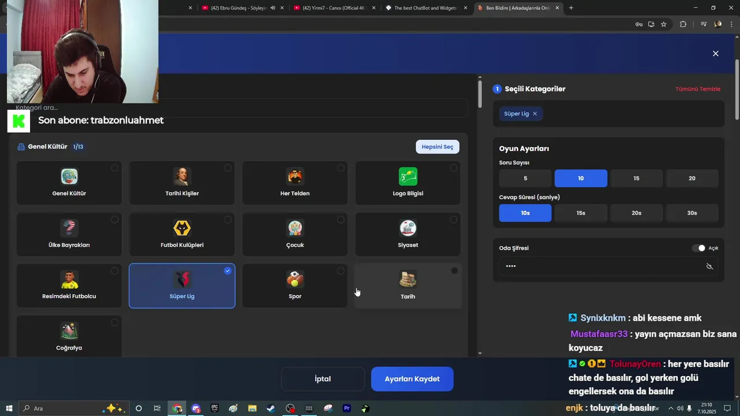This screenshot has width=740, height=416.
Task: Click Hepsini Seç button
Action: coord(438,147)
